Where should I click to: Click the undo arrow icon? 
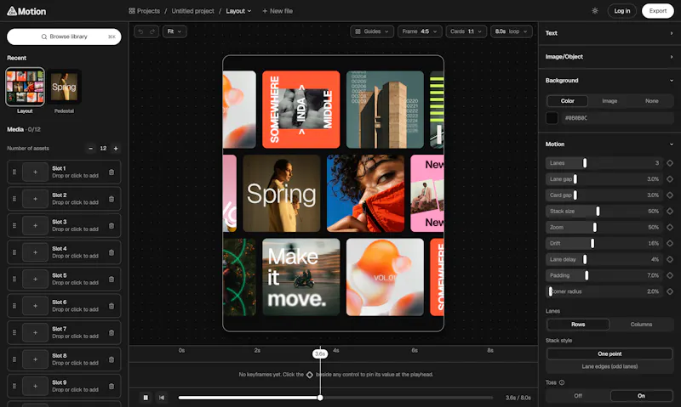[140, 31]
